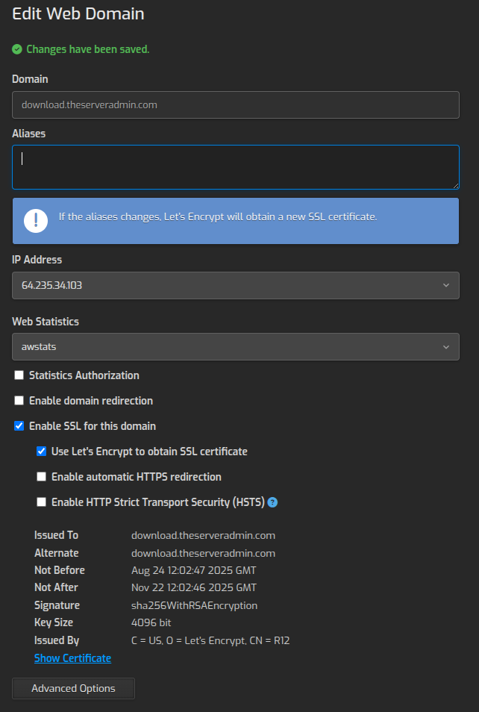
Task: Click the green success checkmark icon
Action: (17, 49)
